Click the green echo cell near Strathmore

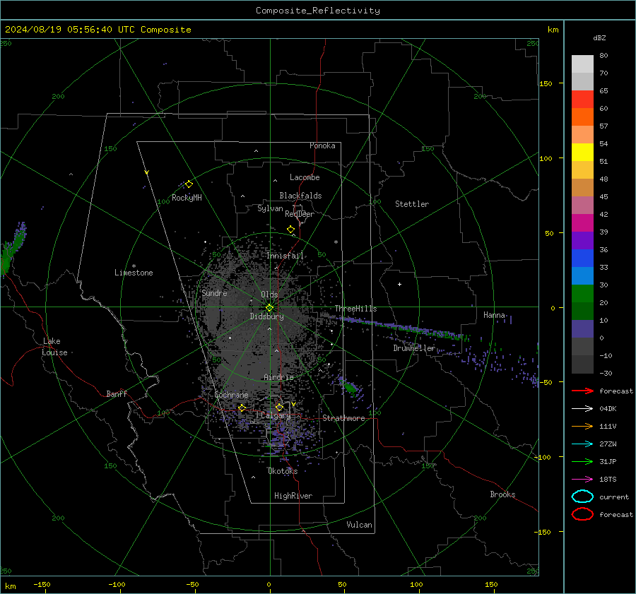click(350, 388)
